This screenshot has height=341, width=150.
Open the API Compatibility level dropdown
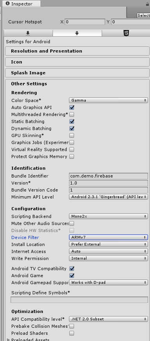(108, 319)
